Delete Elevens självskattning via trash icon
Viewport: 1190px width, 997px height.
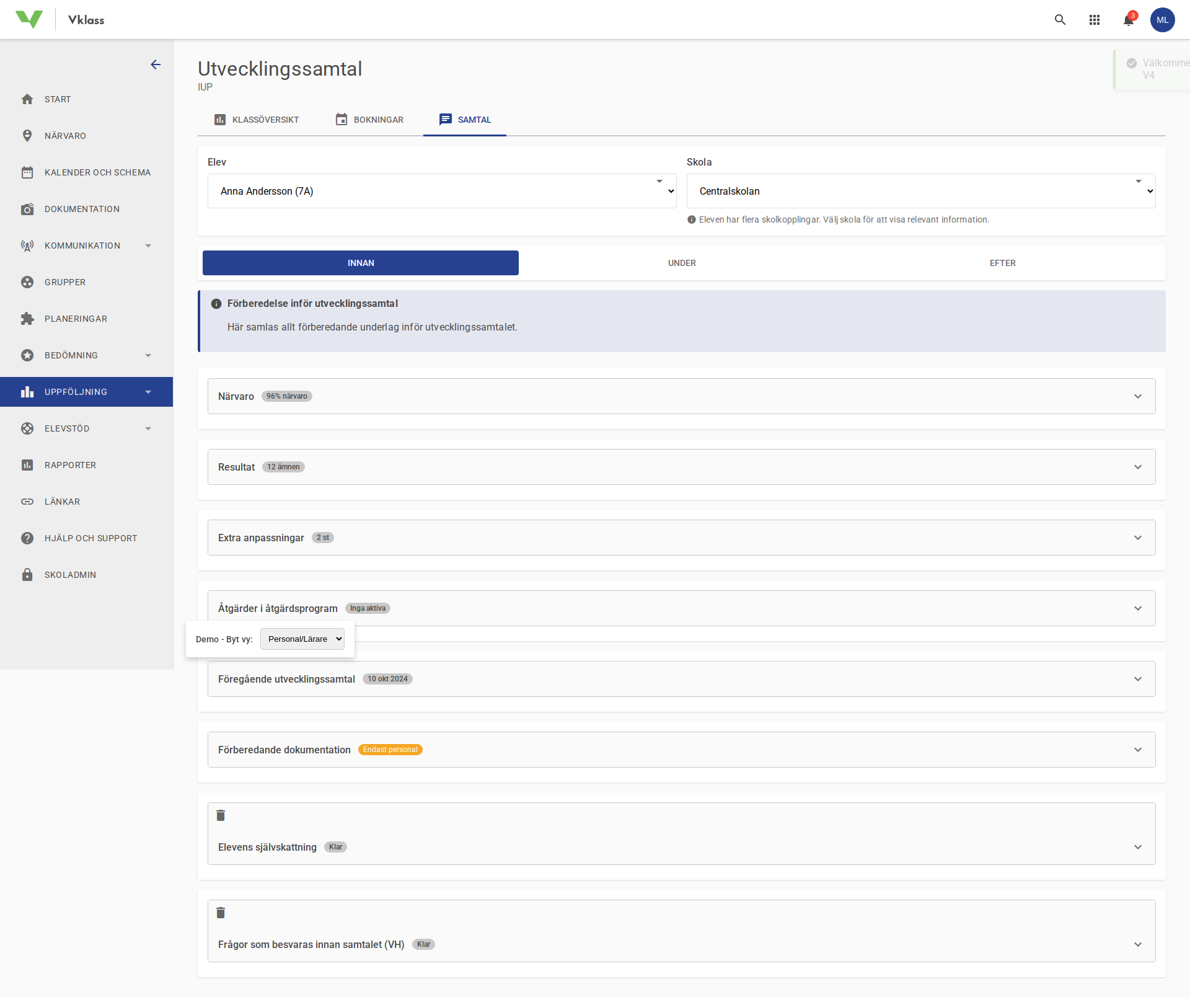[x=221, y=815]
